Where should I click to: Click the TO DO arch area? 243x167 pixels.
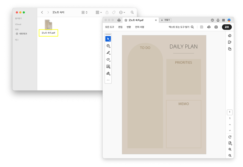pyautogui.click(x=145, y=95)
